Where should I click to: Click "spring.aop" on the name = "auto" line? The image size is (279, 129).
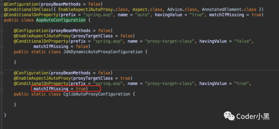click(98, 15)
